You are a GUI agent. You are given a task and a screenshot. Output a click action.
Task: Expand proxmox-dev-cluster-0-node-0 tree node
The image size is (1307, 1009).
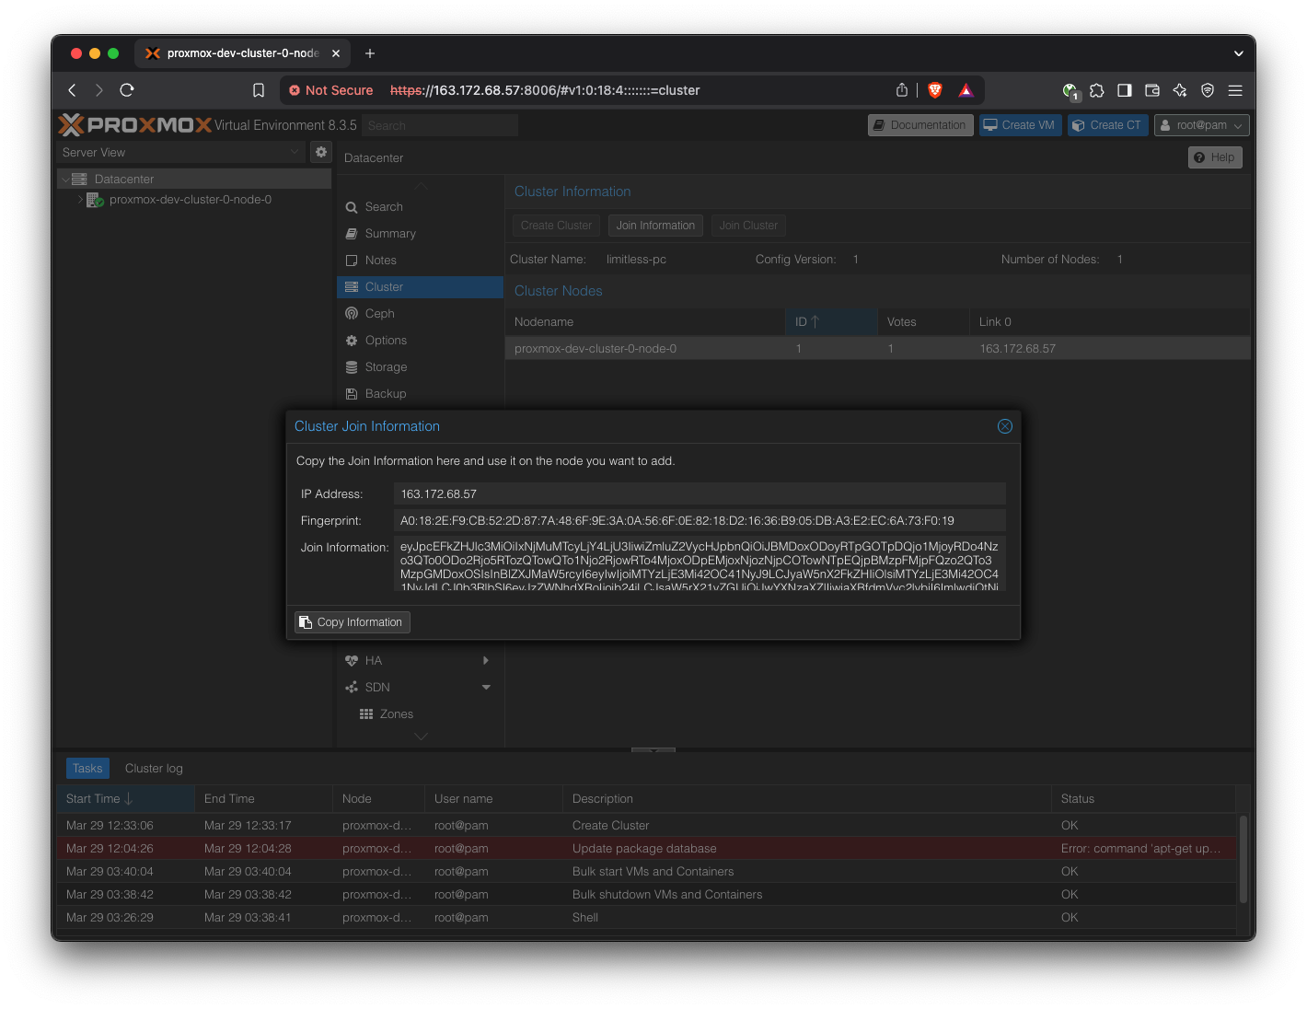point(81,200)
